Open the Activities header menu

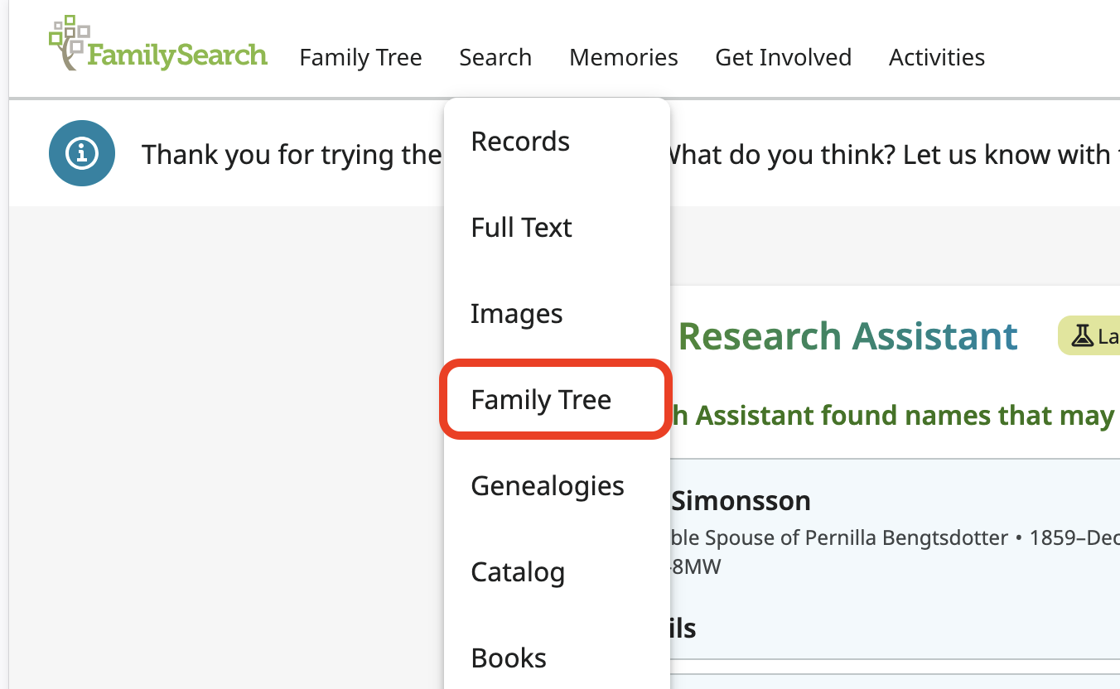pyautogui.click(x=936, y=57)
